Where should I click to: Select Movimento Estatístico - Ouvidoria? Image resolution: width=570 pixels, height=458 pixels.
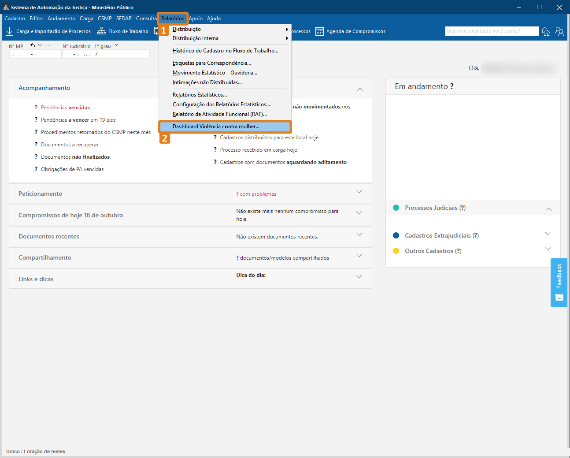pos(225,73)
